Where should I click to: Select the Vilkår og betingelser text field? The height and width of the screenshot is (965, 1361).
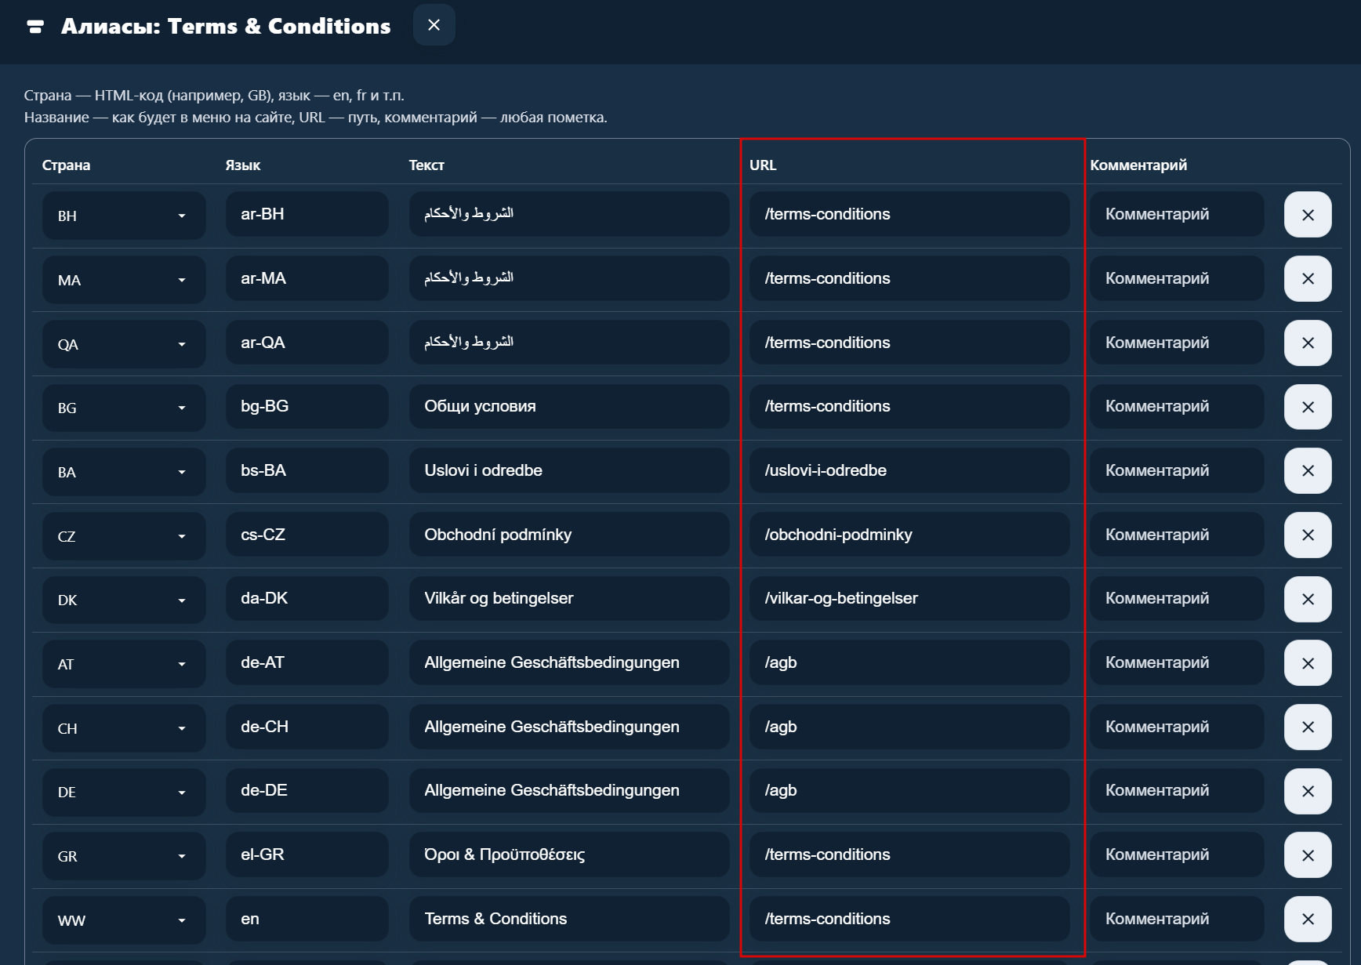pyautogui.click(x=569, y=598)
